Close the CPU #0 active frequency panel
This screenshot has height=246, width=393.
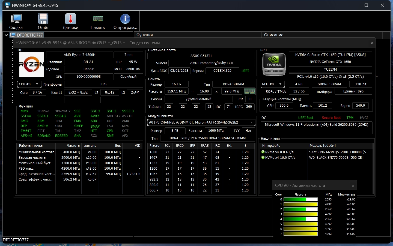pyautogui.click(x=353, y=186)
